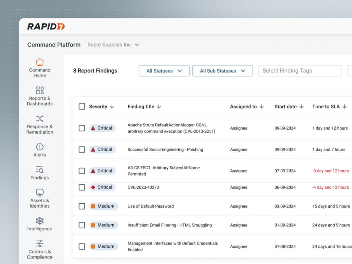The image size is (352, 264).
Task: Select checkbox for Use of Default Password
Action: 82,206
